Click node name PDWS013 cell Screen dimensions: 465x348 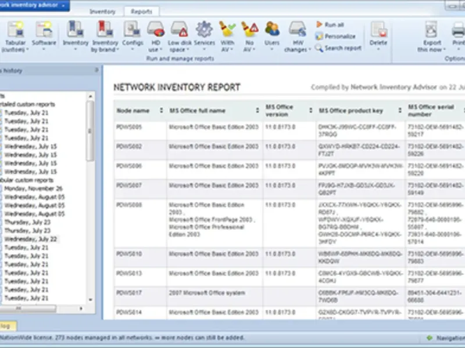pos(140,277)
